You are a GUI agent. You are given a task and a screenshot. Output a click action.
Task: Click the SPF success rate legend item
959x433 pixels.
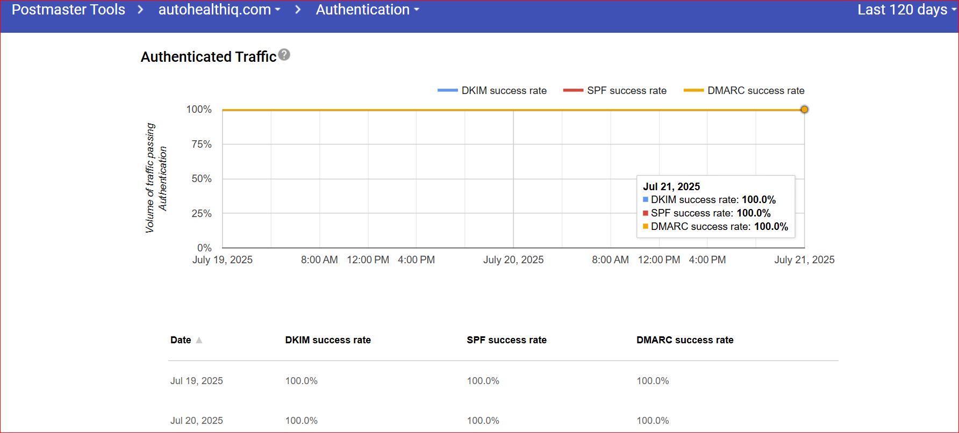(x=626, y=91)
